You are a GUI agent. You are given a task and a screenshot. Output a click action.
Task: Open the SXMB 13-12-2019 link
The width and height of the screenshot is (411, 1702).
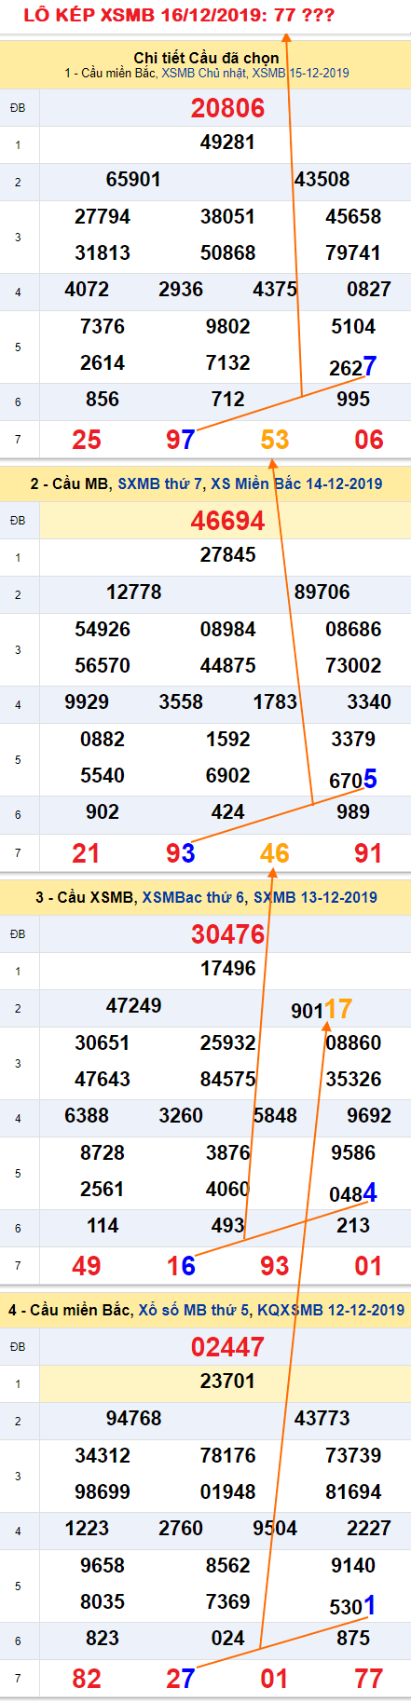coord(315,897)
